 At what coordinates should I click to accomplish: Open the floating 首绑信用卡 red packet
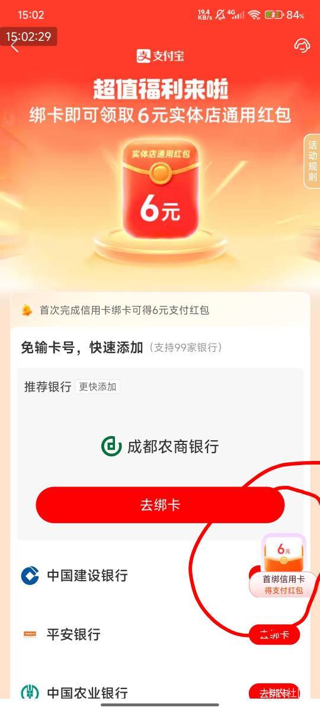284,565
